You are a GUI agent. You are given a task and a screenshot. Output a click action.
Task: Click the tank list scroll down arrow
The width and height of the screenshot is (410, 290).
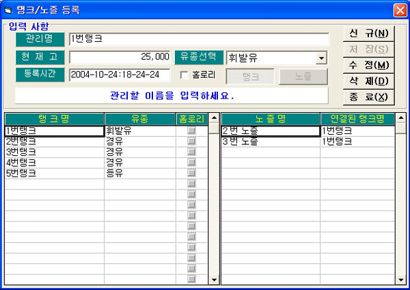tap(214, 280)
